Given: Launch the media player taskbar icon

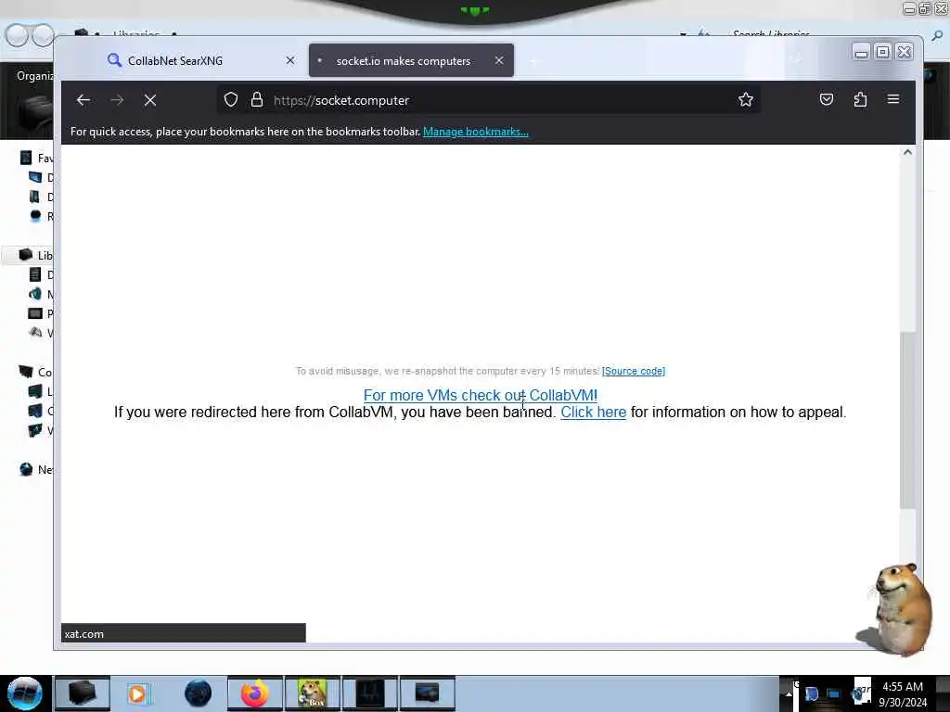Looking at the screenshot, I should [x=138, y=693].
